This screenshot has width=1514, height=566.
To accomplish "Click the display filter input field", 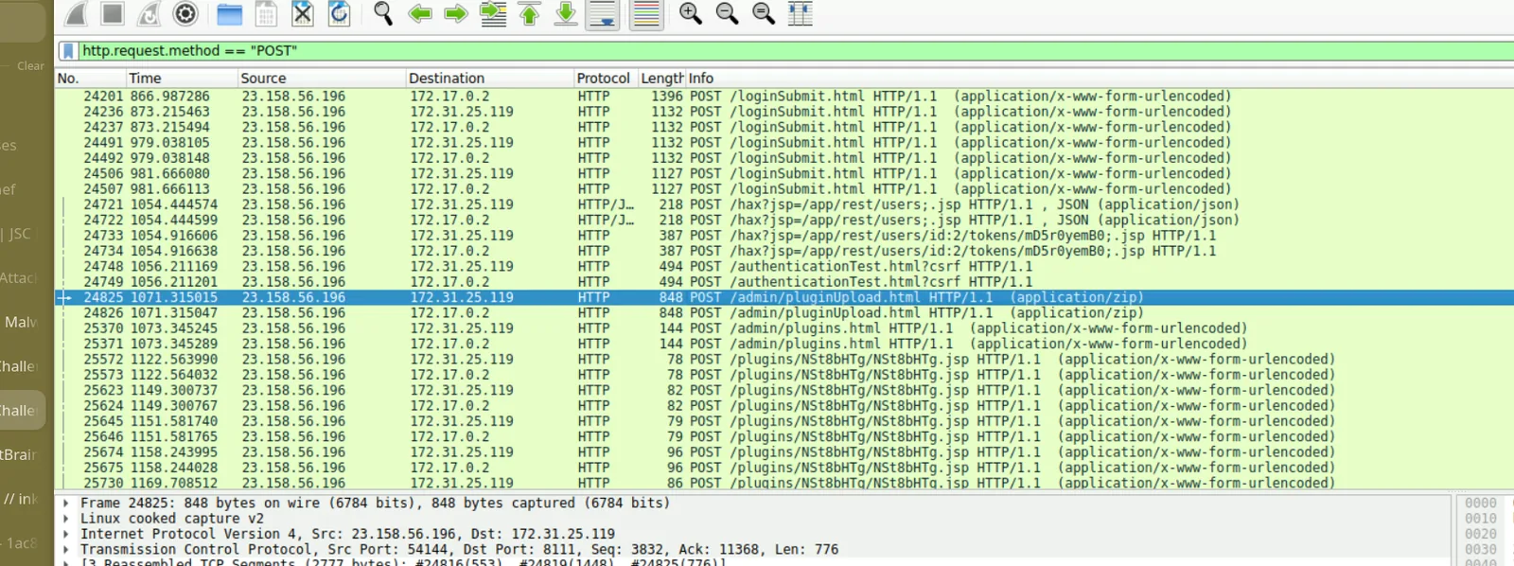I will 795,51.
